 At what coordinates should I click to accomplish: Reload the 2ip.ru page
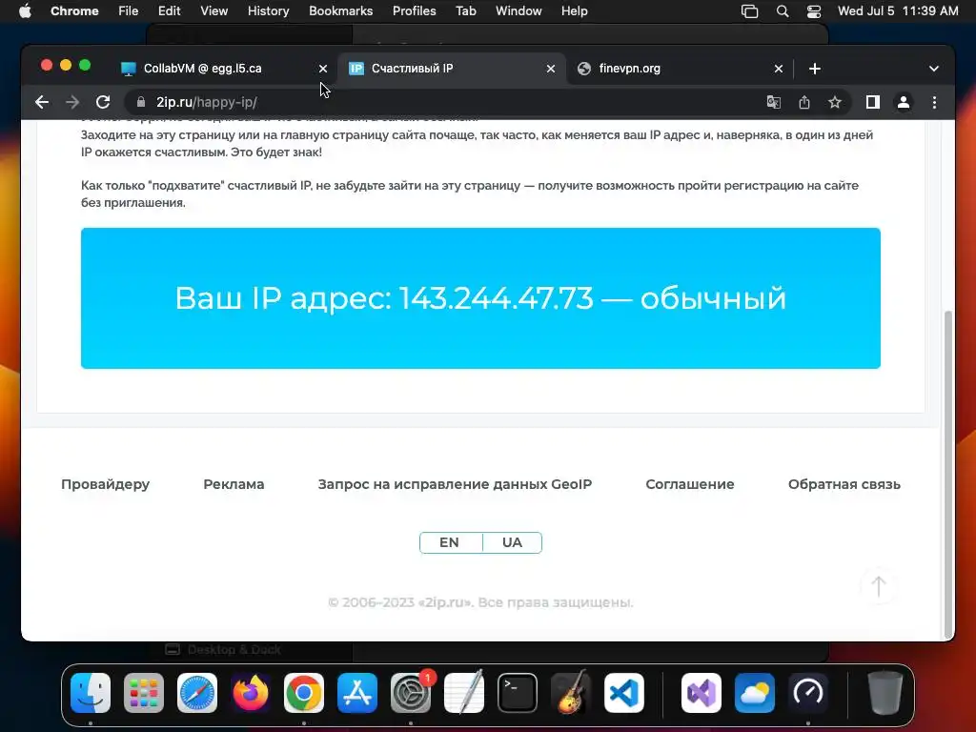103,102
